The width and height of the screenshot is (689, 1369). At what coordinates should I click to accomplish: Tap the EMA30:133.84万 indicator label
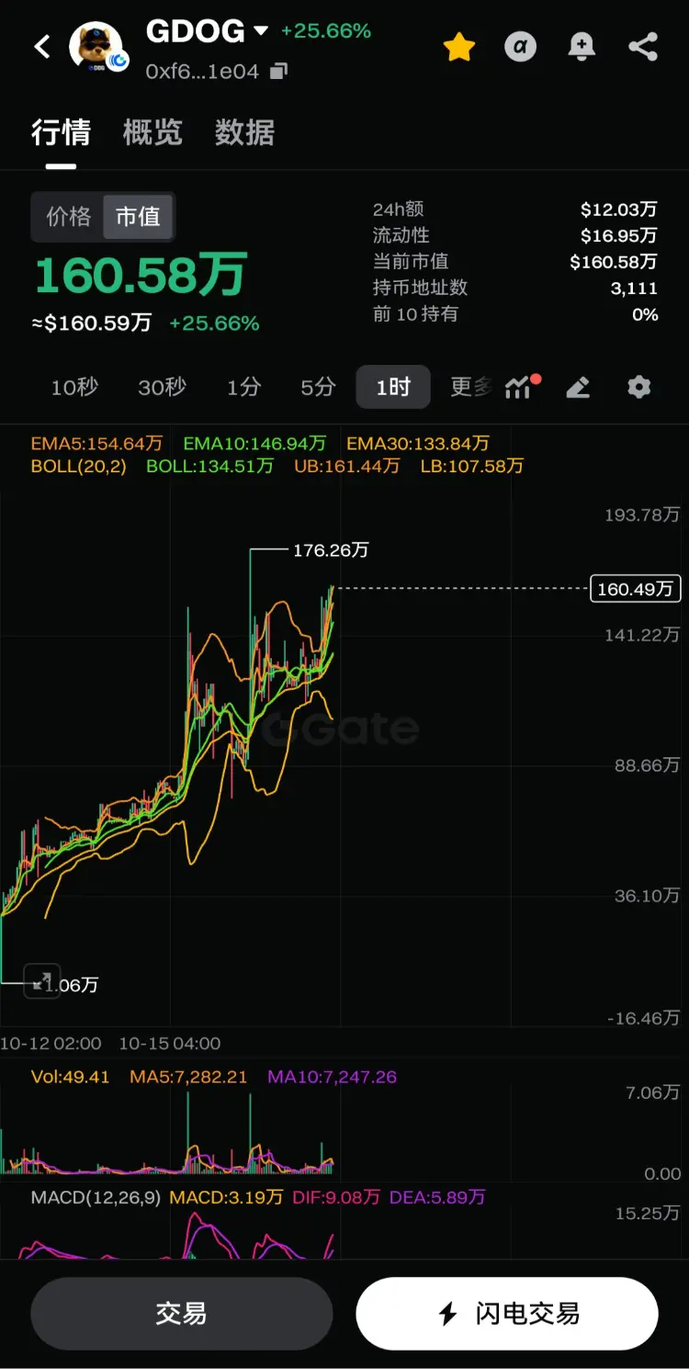[418, 444]
